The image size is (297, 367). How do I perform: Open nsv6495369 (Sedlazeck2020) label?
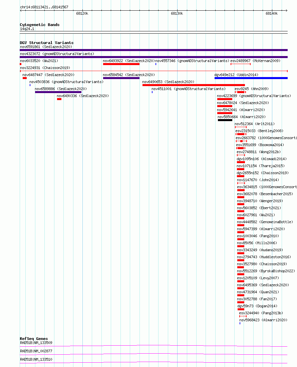(x=263, y=286)
